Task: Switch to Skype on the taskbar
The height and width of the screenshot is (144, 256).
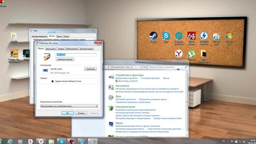Action: [62, 141]
